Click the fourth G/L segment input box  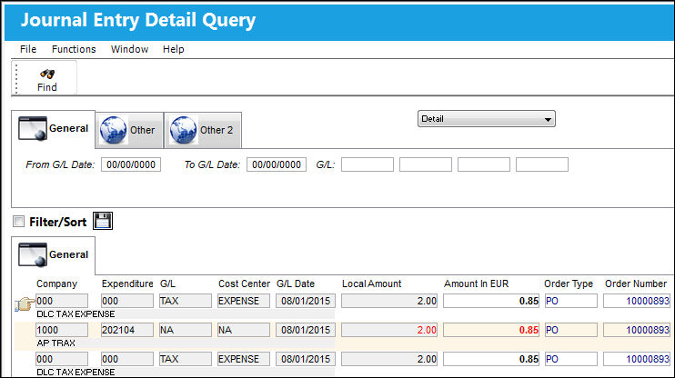[x=542, y=164]
